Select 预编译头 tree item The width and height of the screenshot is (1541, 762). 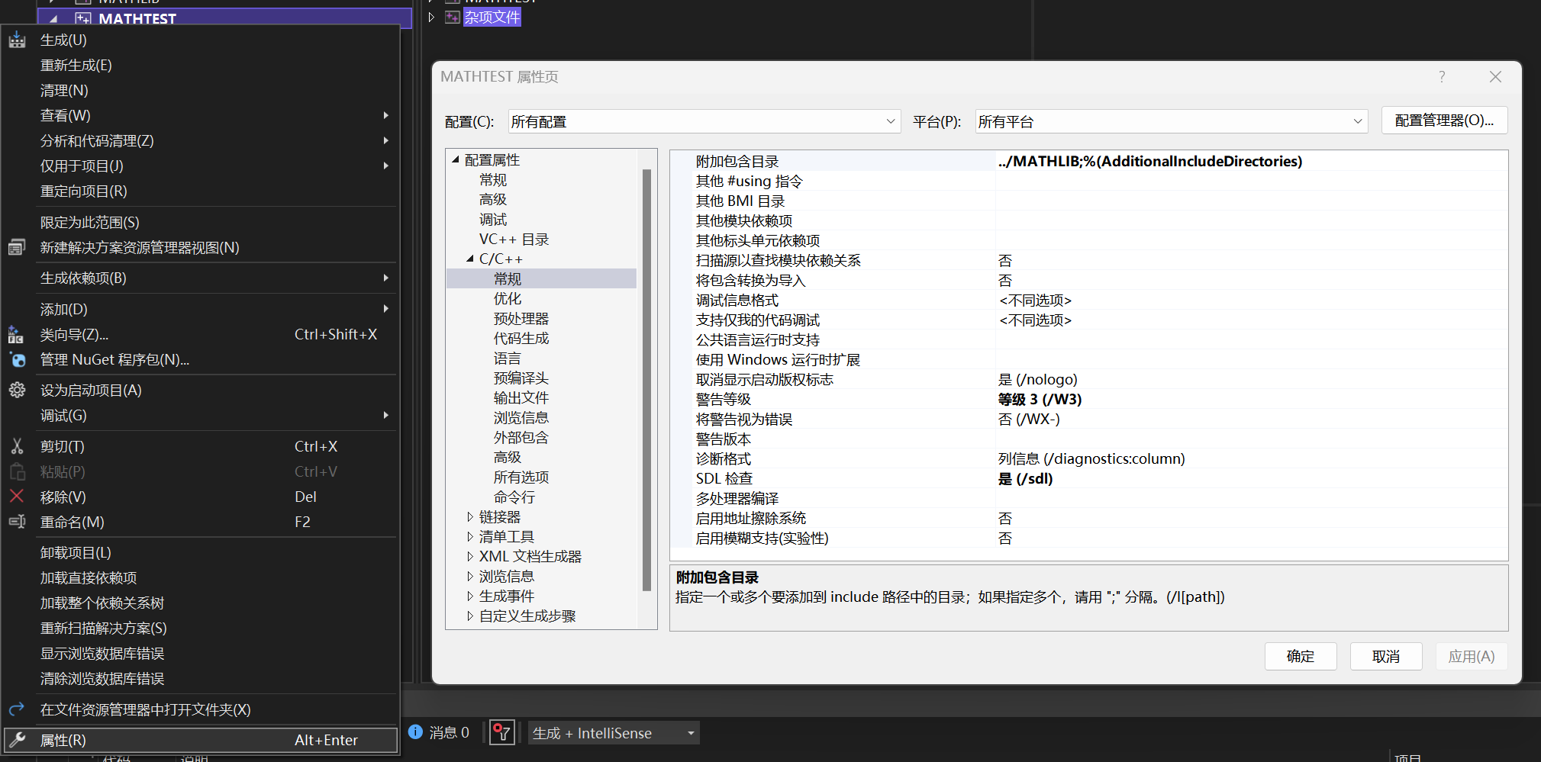(x=521, y=378)
